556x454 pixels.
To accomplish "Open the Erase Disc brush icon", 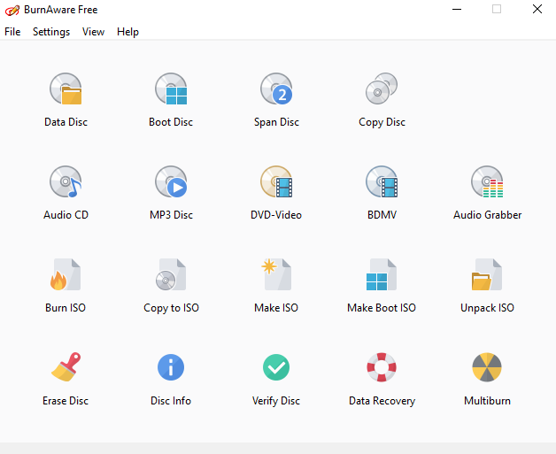I will (66, 367).
